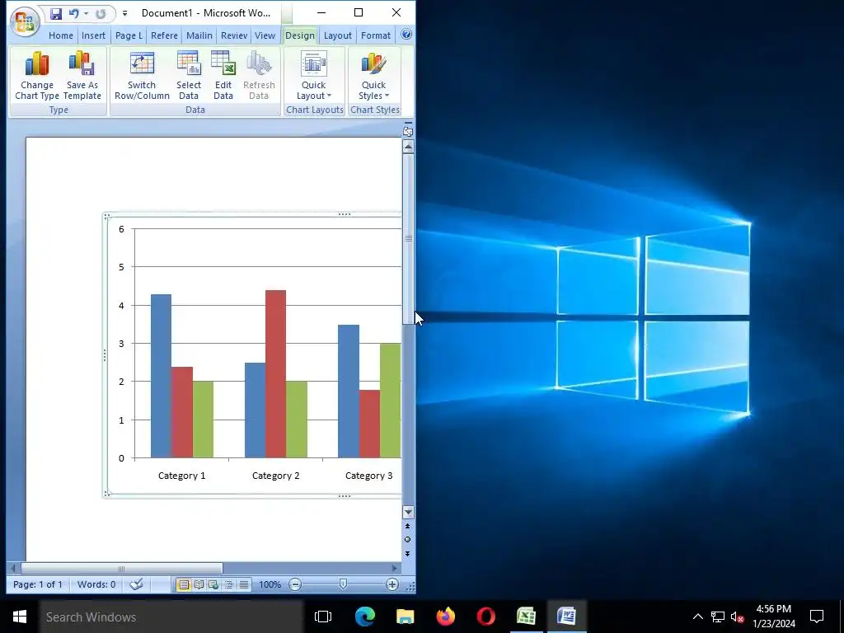The height and width of the screenshot is (633, 844).
Task: Select the green bar in Category 3
Action: pyautogui.click(x=390, y=401)
